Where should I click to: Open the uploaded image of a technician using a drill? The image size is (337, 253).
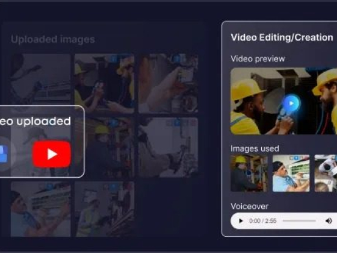[x=168, y=148]
